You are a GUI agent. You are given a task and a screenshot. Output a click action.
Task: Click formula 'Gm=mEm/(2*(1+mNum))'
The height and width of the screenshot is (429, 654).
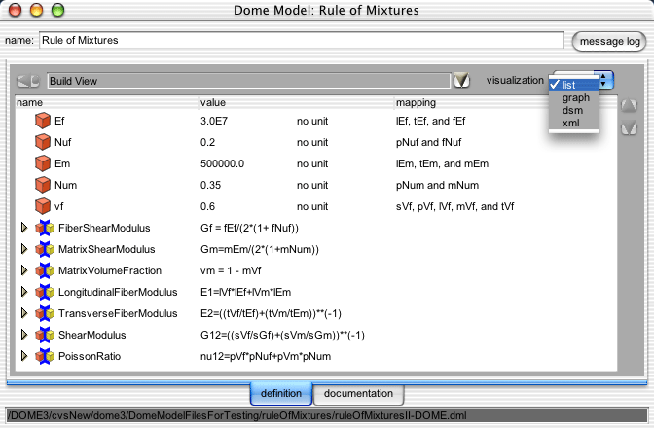click(260, 249)
